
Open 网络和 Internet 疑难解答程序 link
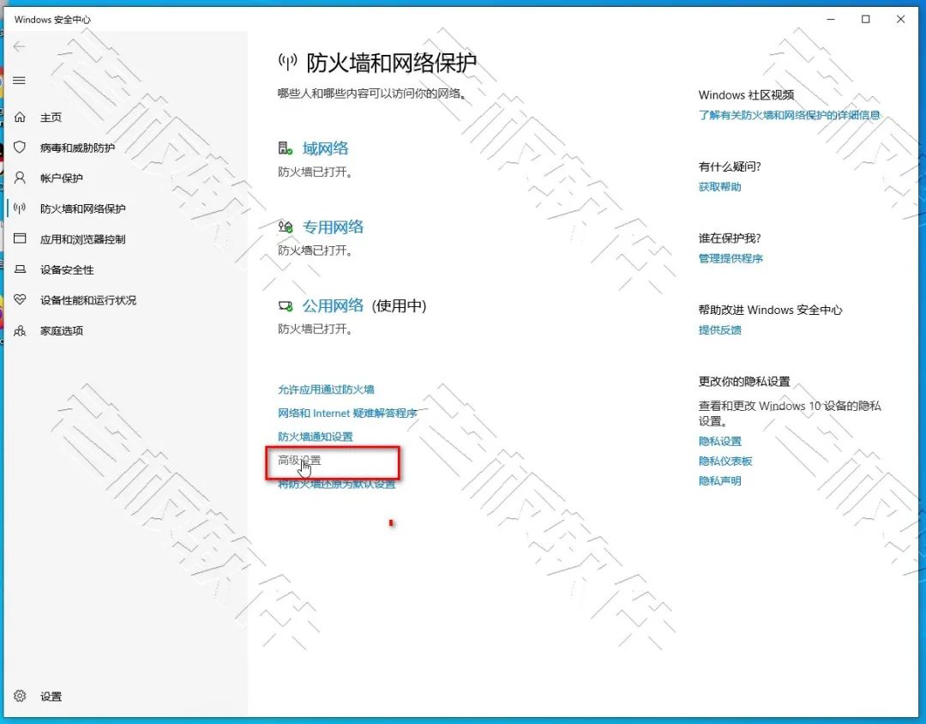coord(347,413)
